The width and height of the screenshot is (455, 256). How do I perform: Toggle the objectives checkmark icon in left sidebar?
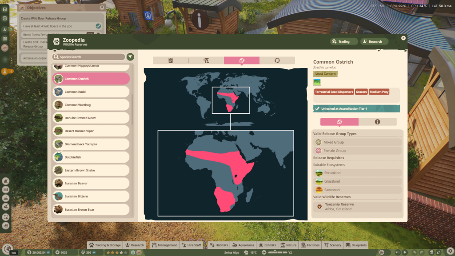4,48
